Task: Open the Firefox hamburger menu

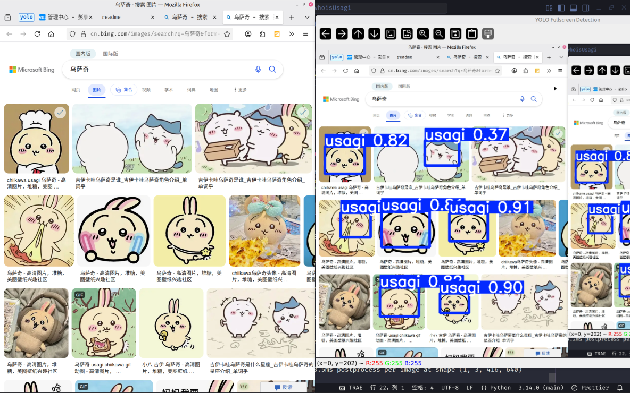Action: (305, 33)
